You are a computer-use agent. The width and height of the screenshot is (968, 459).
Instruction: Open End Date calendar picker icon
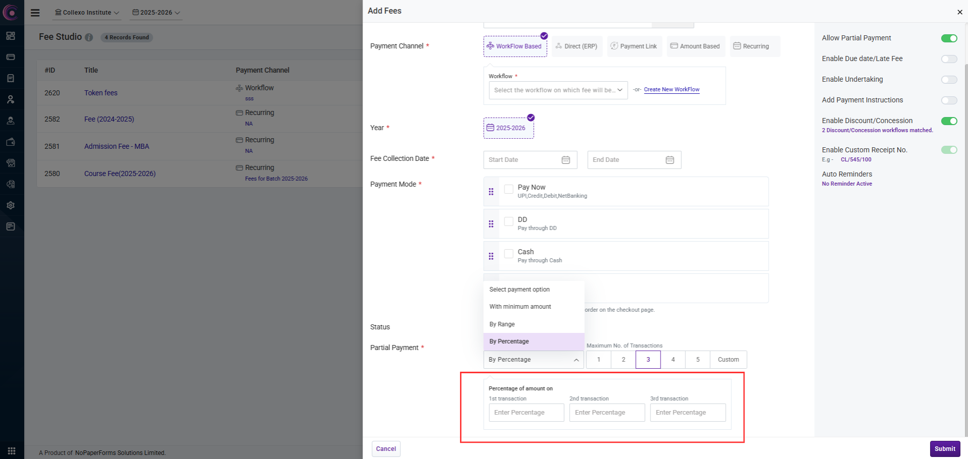(670, 160)
